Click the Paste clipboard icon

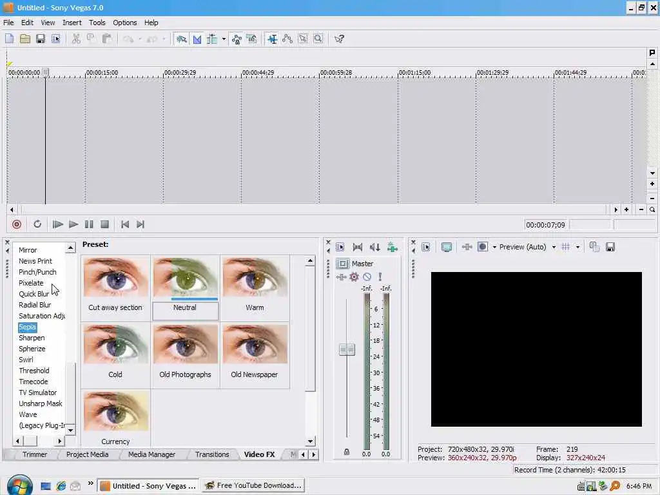[x=106, y=39]
